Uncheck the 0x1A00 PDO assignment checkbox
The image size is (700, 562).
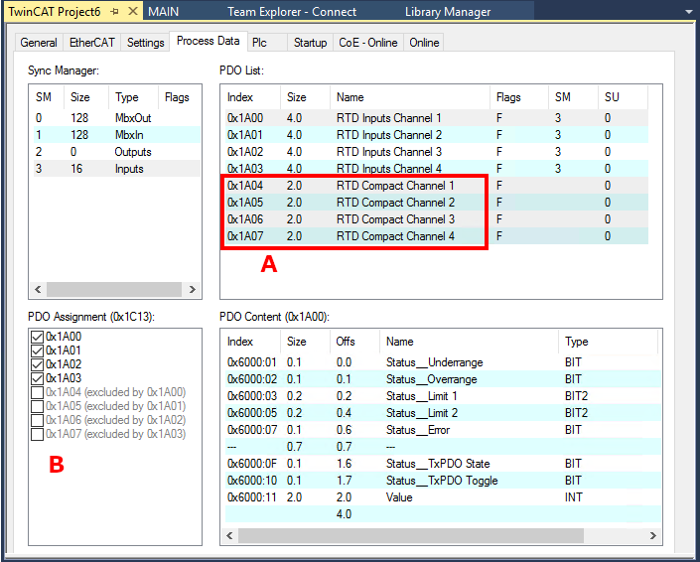tap(37, 337)
